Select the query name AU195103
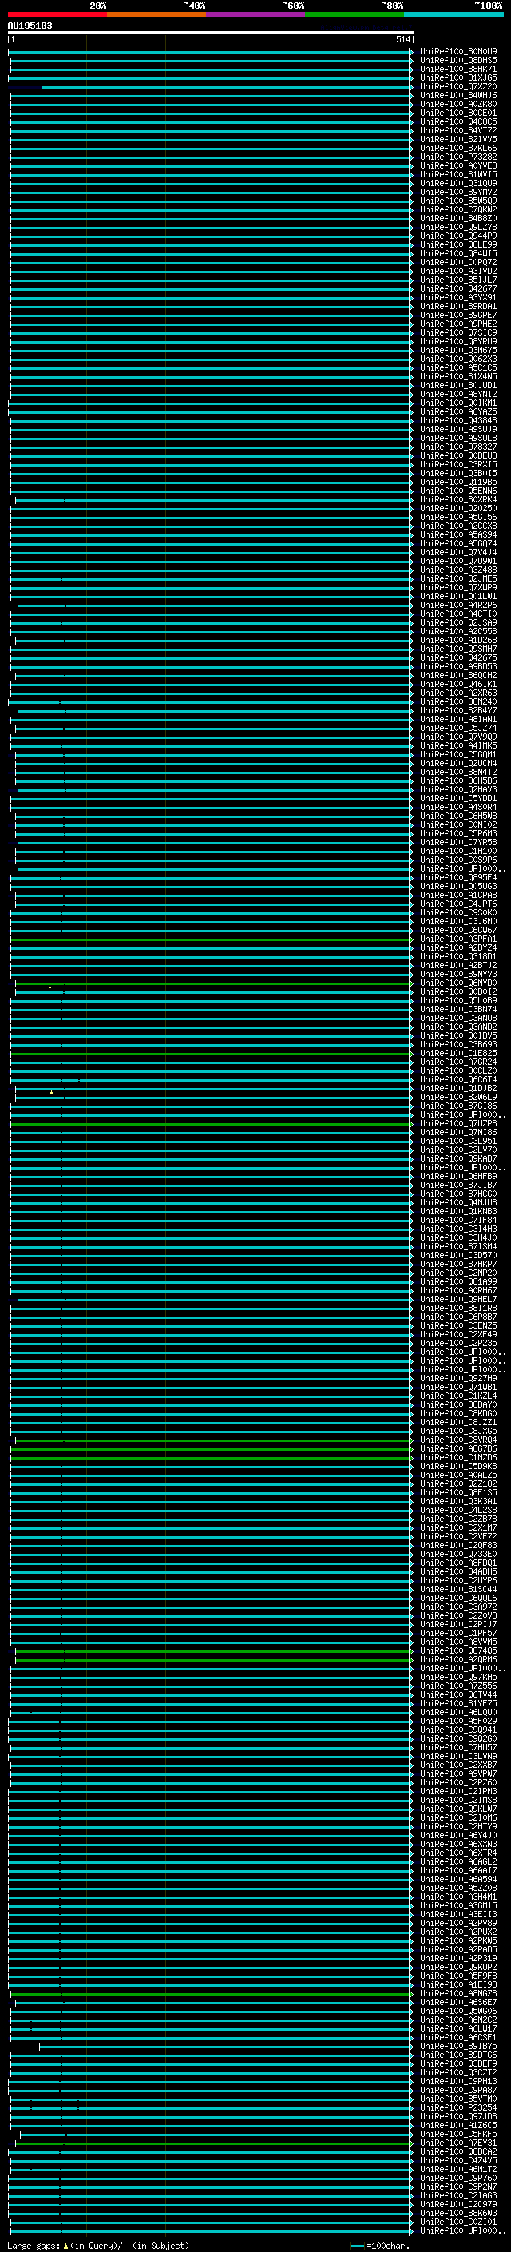The image size is (511, 2252). (30, 26)
